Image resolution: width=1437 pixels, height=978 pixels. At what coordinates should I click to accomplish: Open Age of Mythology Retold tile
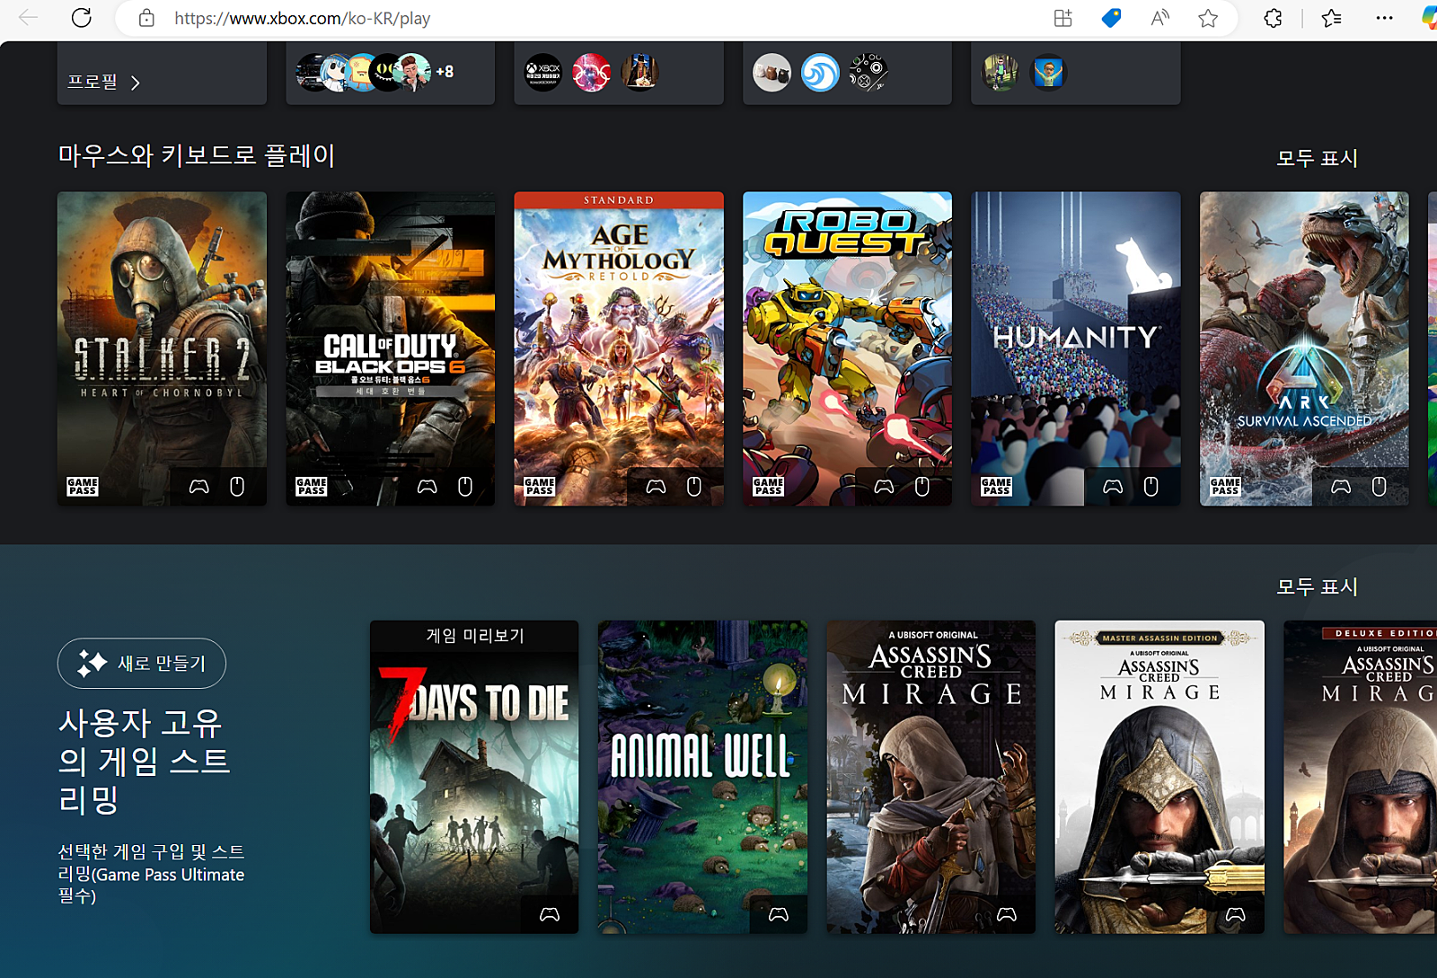pos(619,348)
